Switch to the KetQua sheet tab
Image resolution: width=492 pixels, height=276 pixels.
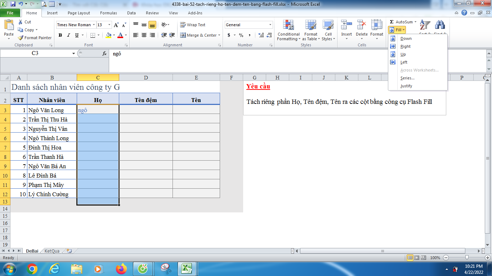(x=52, y=251)
